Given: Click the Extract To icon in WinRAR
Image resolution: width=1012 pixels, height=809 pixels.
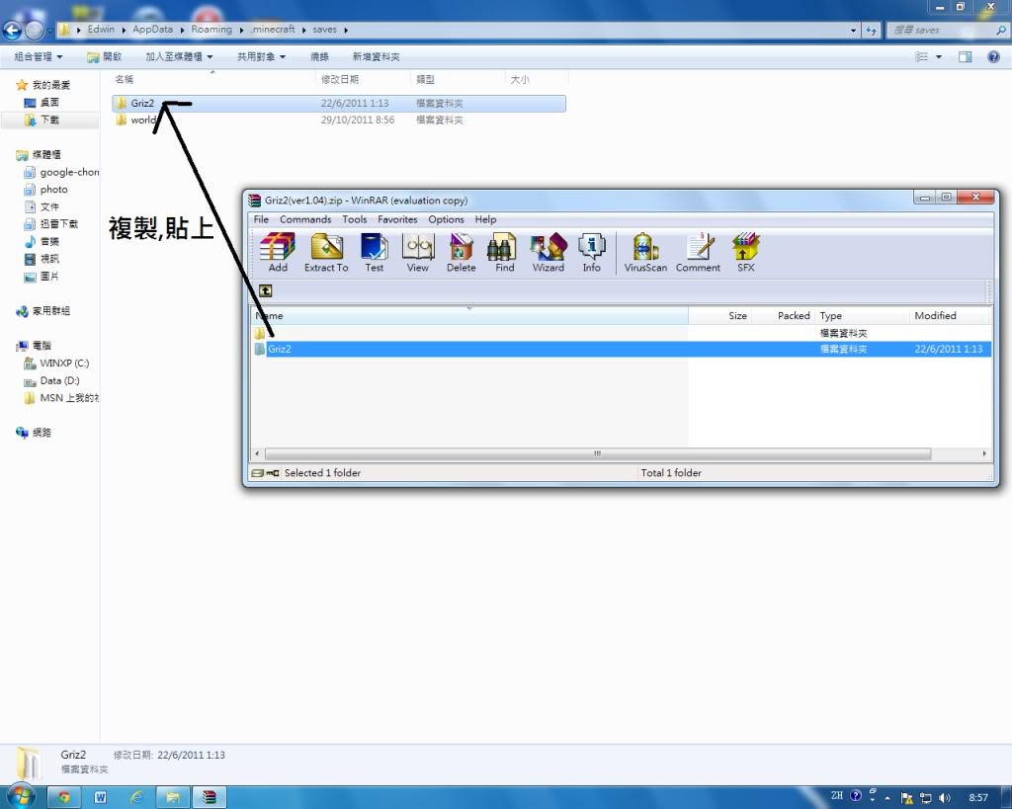Looking at the screenshot, I should point(326,252).
